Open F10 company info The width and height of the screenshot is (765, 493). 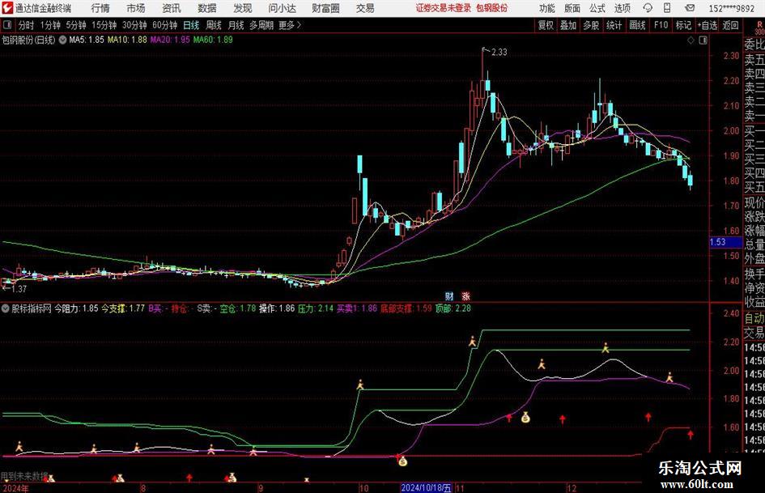pos(661,25)
